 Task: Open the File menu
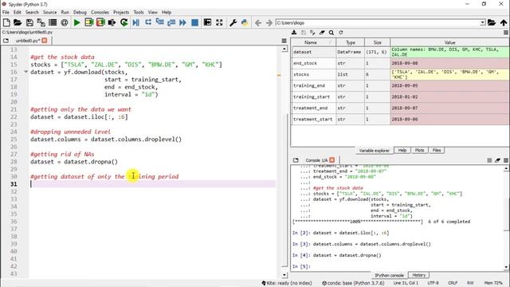tap(6, 12)
